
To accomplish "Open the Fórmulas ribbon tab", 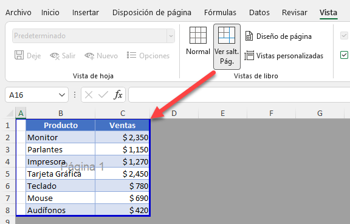I will tap(220, 13).
